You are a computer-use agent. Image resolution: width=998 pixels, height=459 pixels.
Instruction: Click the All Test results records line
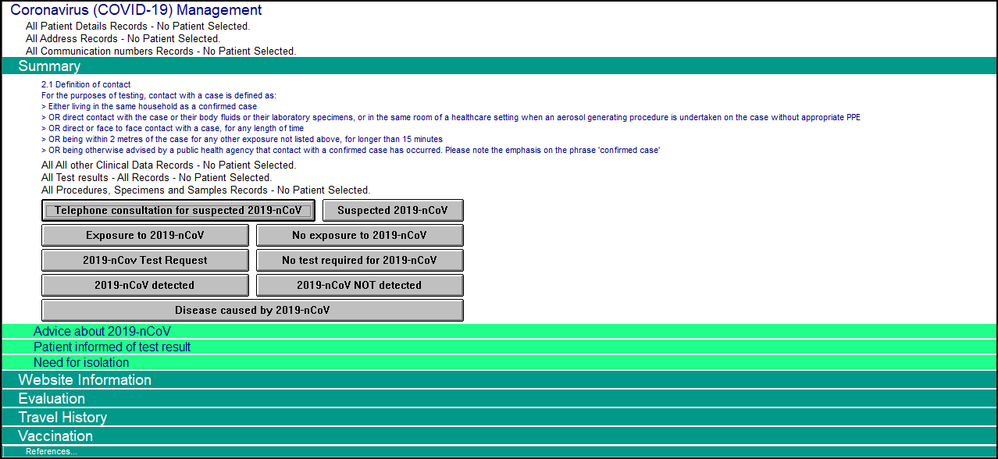pyautogui.click(x=156, y=178)
